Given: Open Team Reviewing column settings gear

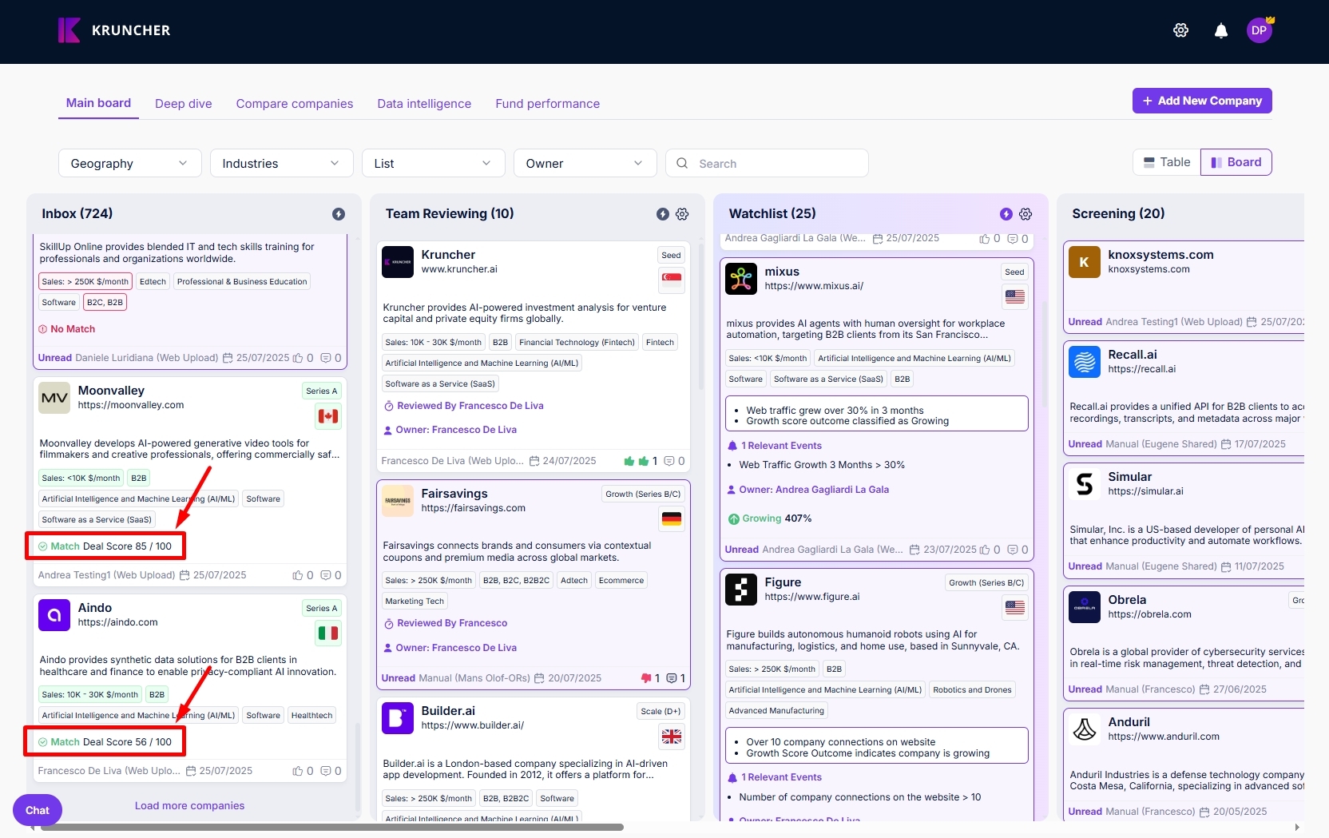Looking at the screenshot, I should [682, 214].
